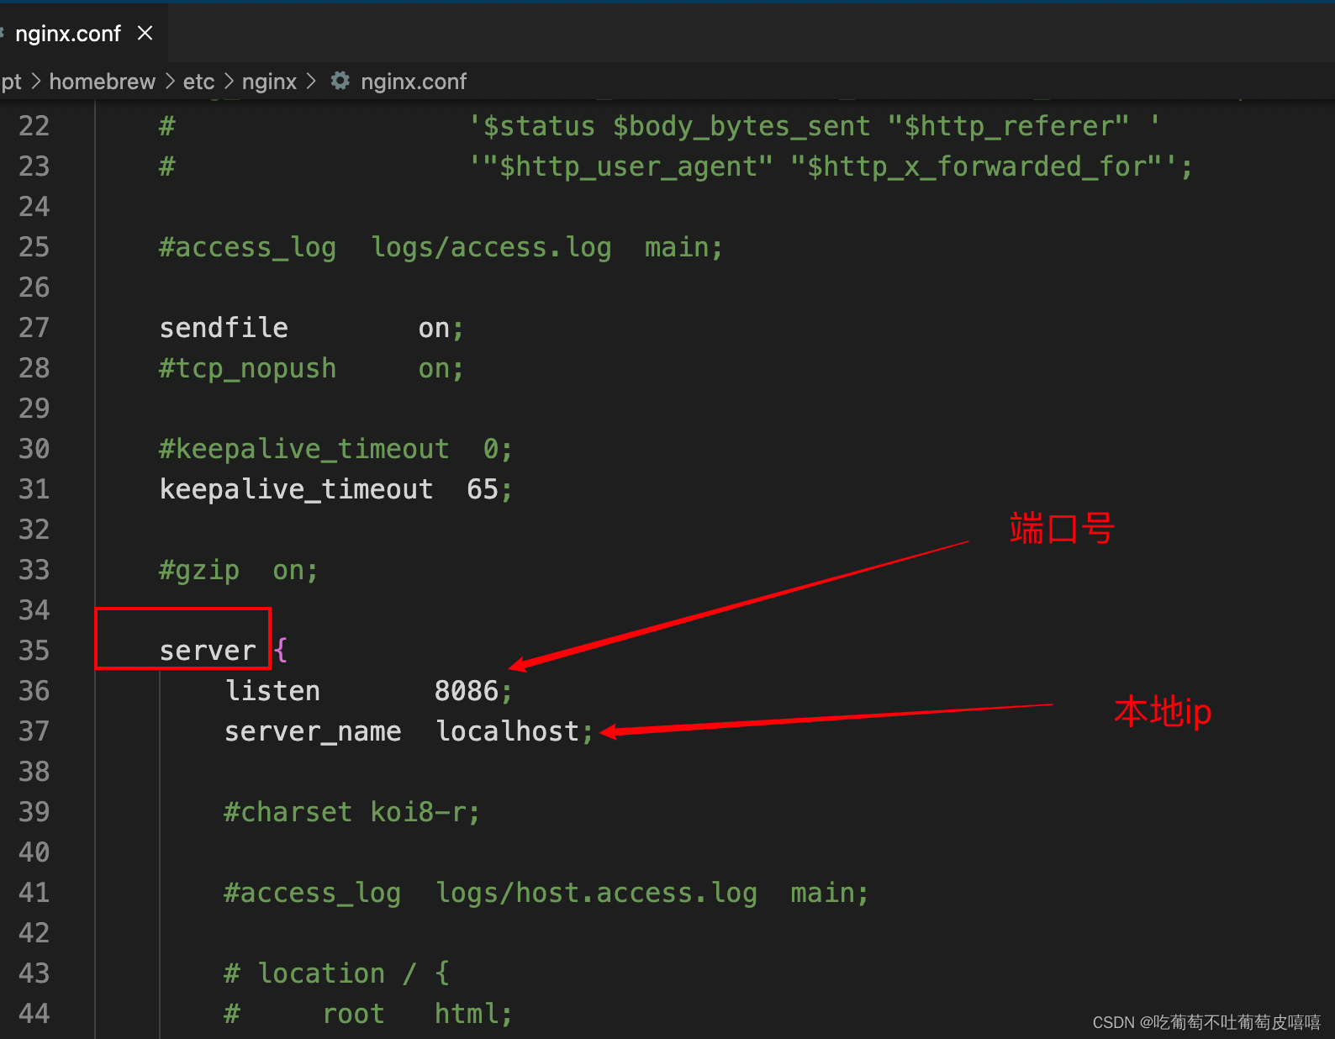Click 'on;' value of sendfile

(x=441, y=329)
